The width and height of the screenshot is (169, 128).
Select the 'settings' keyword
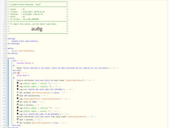tap(11, 39)
